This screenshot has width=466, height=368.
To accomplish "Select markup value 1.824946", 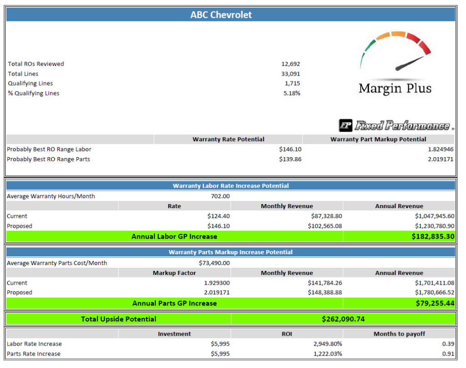I will point(441,149).
